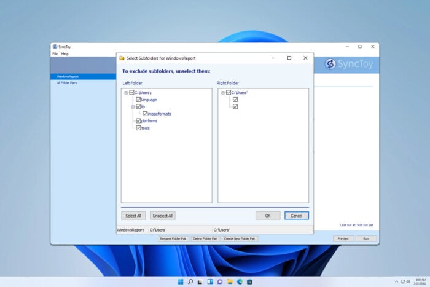Open the Chat app on the taskbar
This screenshot has width=430, height=287.
[220, 282]
